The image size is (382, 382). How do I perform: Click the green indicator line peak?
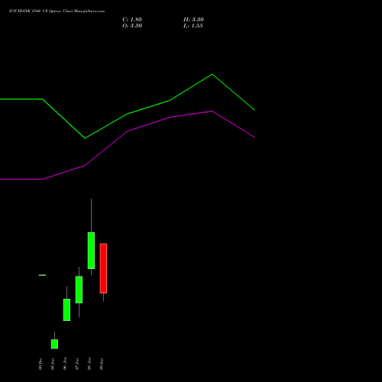coord(212,74)
